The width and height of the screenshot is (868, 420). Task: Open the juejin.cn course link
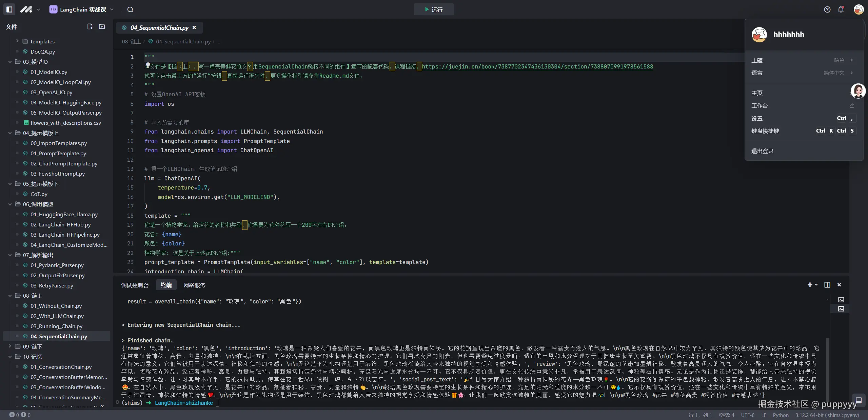pos(537,66)
